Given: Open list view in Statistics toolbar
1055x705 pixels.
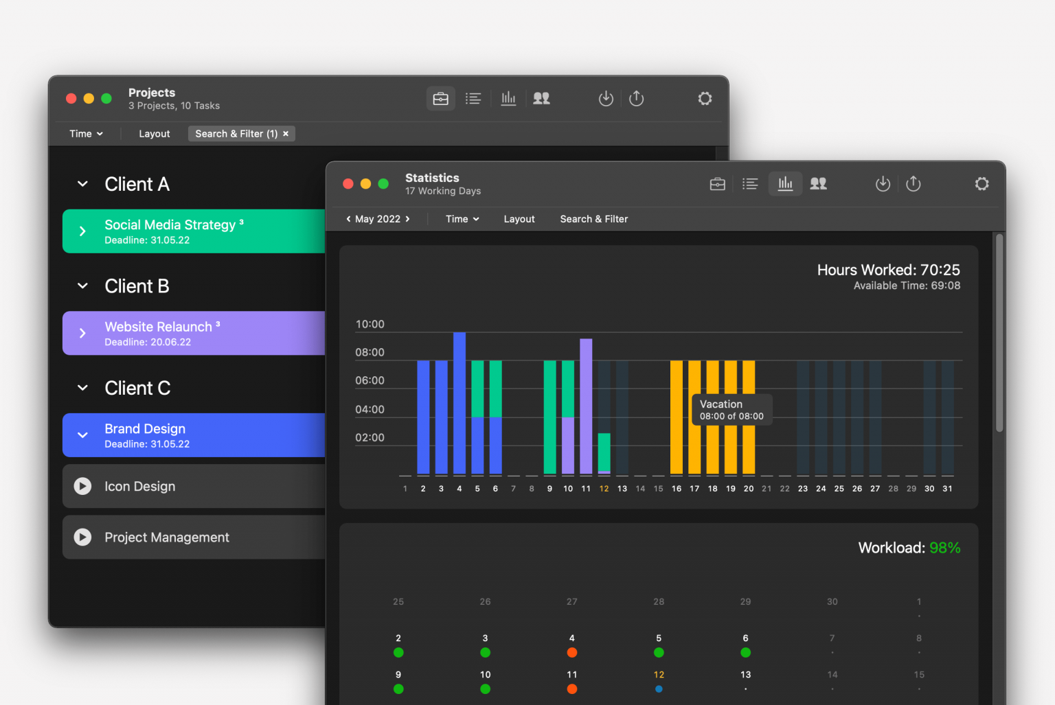Looking at the screenshot, I should point(750,183).
